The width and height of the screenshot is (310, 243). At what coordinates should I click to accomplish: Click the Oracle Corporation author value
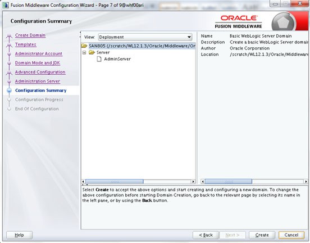tap(249, 48)
